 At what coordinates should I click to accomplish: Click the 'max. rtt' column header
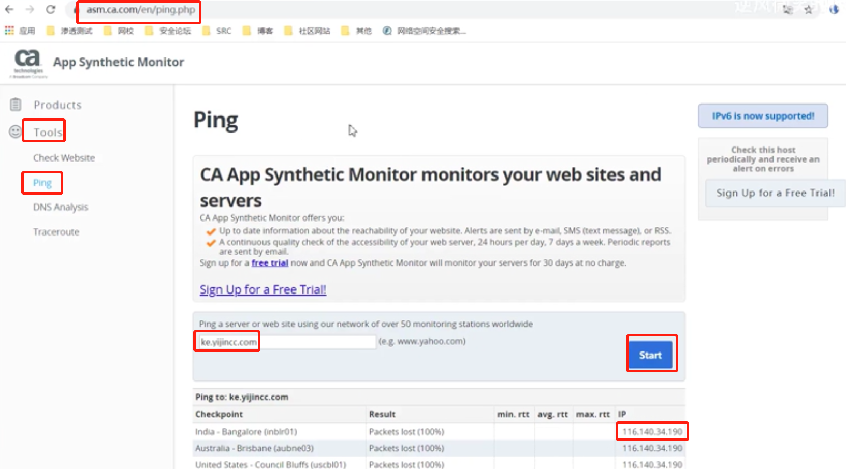593,414
